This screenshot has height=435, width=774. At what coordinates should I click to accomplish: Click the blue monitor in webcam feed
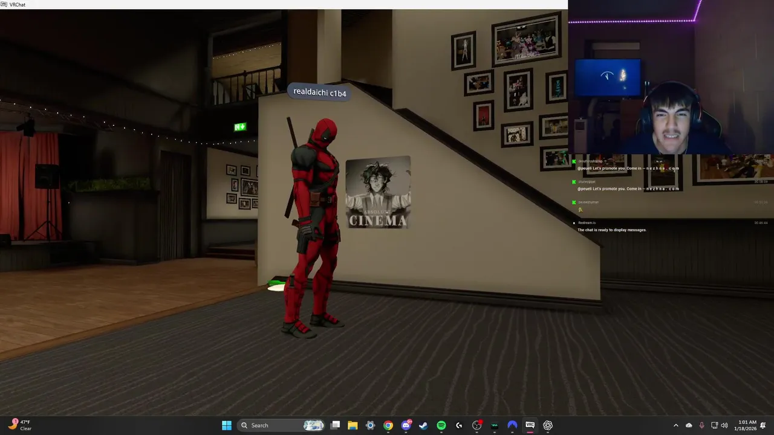(608, 78)
